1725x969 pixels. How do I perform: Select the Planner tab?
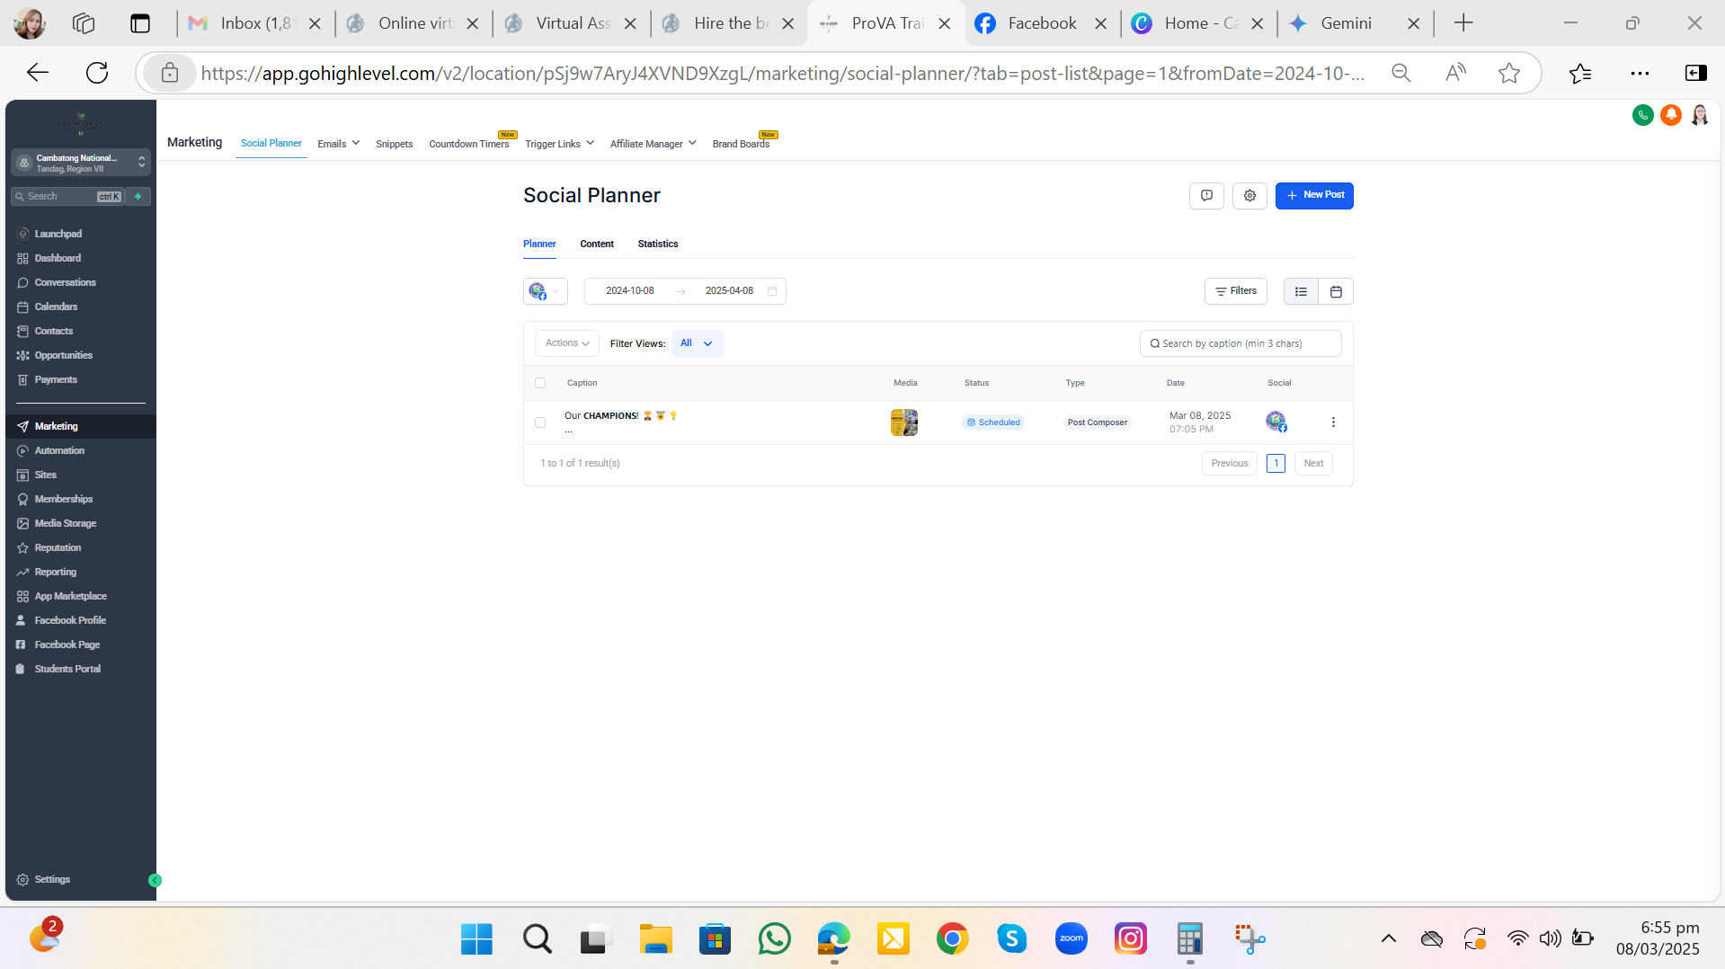point(539,244)
